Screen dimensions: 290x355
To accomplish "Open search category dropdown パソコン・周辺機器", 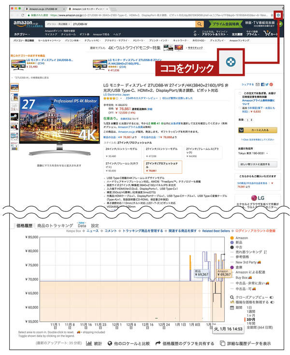I will pos(58,24).
